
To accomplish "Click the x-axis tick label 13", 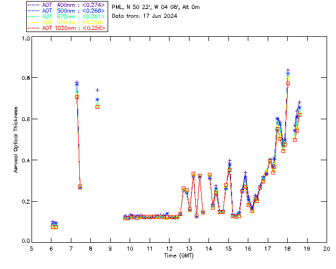I will point(189,249).
